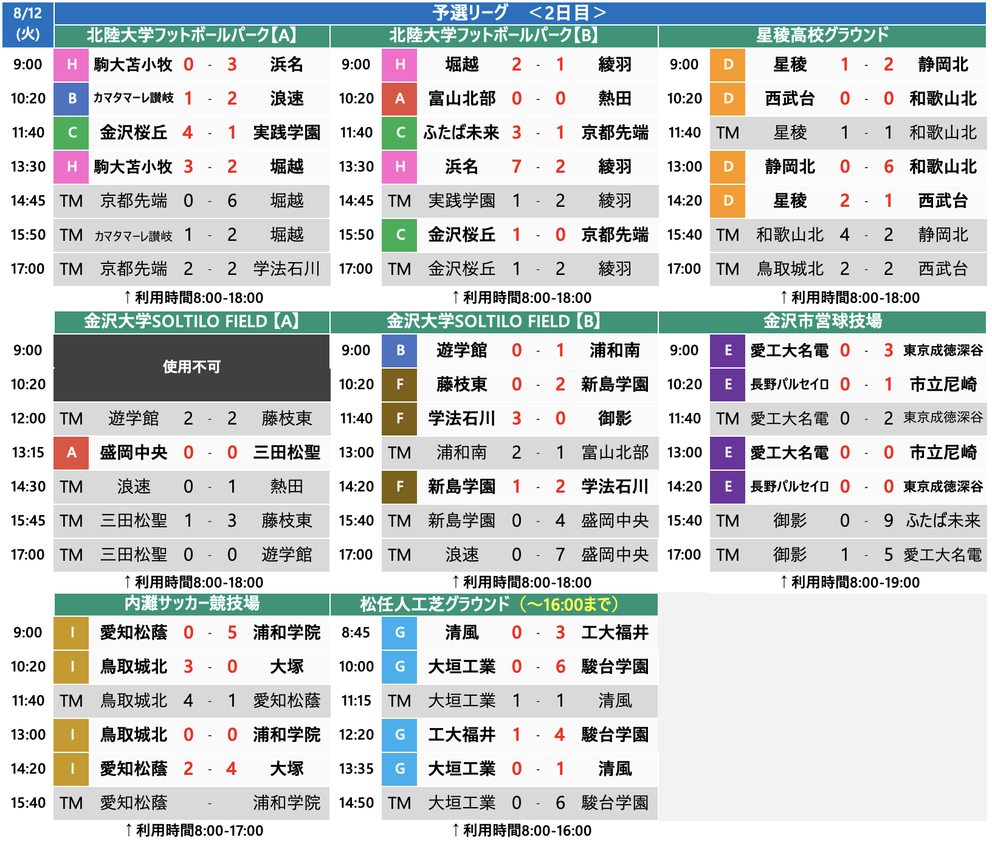
Task: Select the 北陸大学フットボールパーク【B】 venue header
Action: coord(494,35)
